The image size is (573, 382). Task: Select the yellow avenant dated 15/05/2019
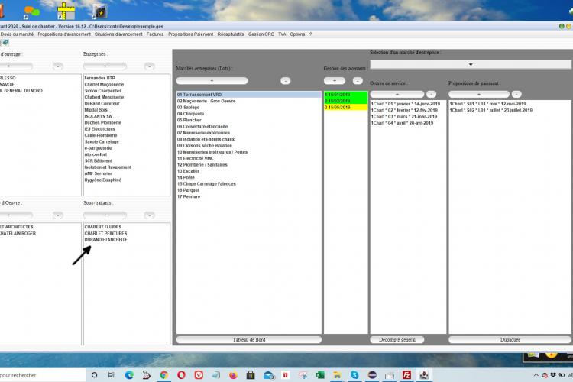[345, 108]
